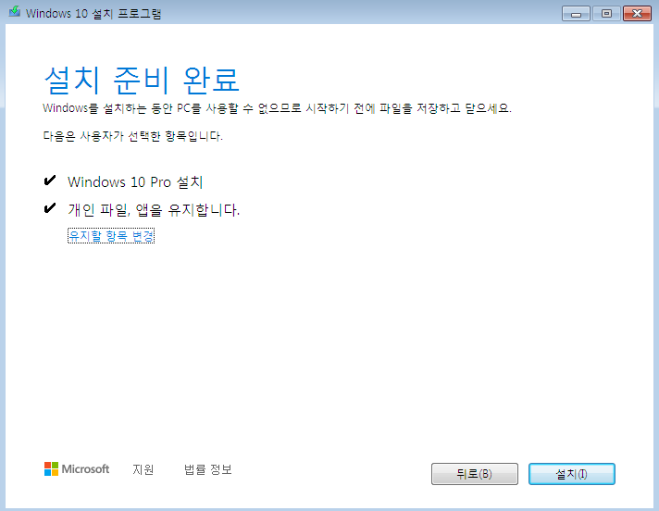Click the heading '설치 준비 완료'
The height and width of the screenshot is (511, 659).
[142, 80]
